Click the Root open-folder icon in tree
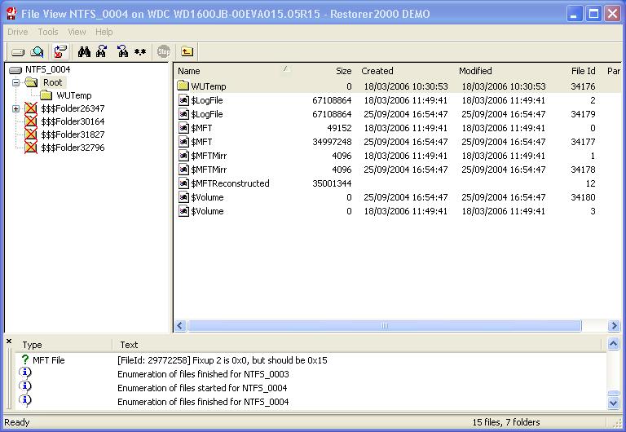Viewport: 626px width, 432px height. pyautogui.click(x=31, y=82)
